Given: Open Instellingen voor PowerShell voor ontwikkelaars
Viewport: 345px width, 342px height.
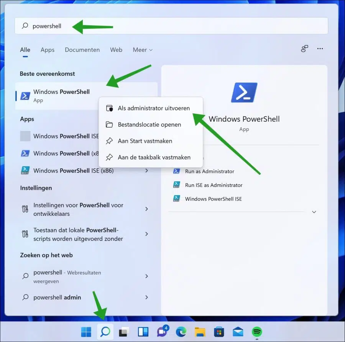Looking at the screenshot, I should (x=87, y=209).
